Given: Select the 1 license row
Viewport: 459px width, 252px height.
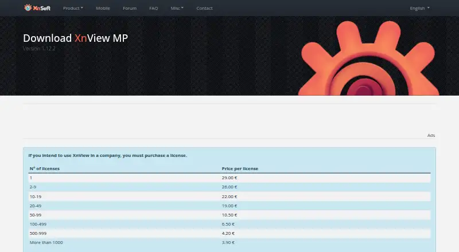Looking at the screenshot, I should [x=229, y=178].
